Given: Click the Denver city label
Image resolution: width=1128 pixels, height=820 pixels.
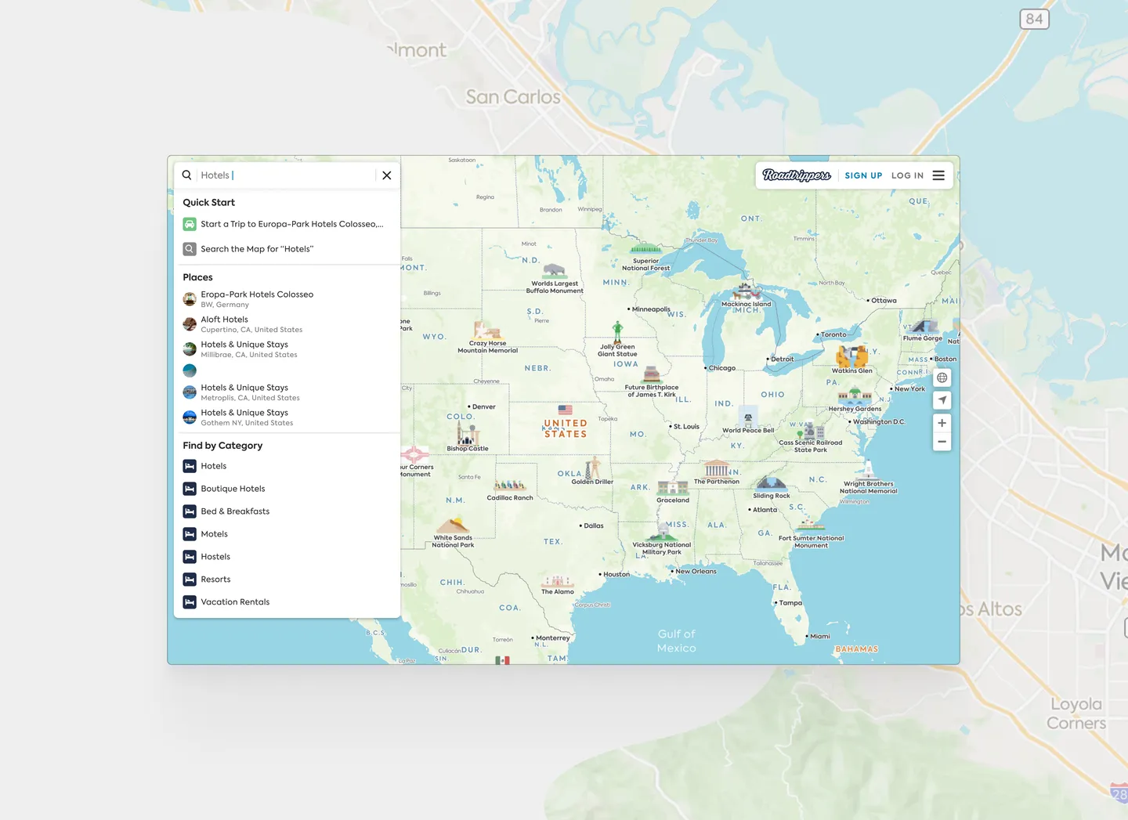Looking at the screenshot, I should tap(482, 407).
